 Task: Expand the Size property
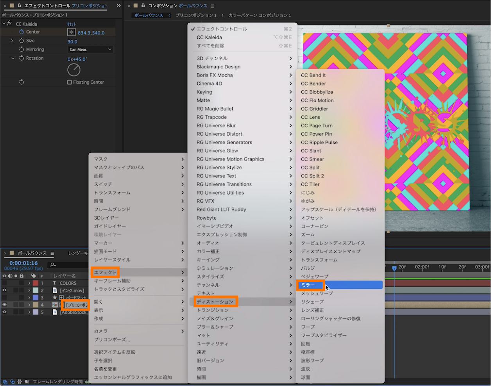tap(12, 41)
